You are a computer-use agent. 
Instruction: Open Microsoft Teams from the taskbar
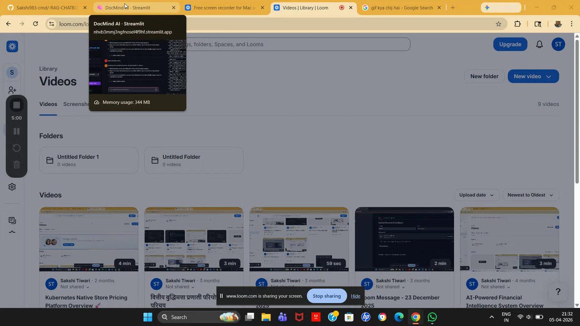[282, 317]
